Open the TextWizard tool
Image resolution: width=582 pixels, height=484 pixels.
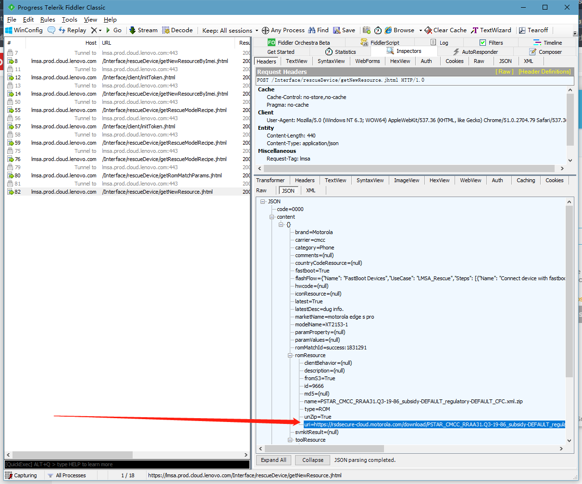pos(491,30)
